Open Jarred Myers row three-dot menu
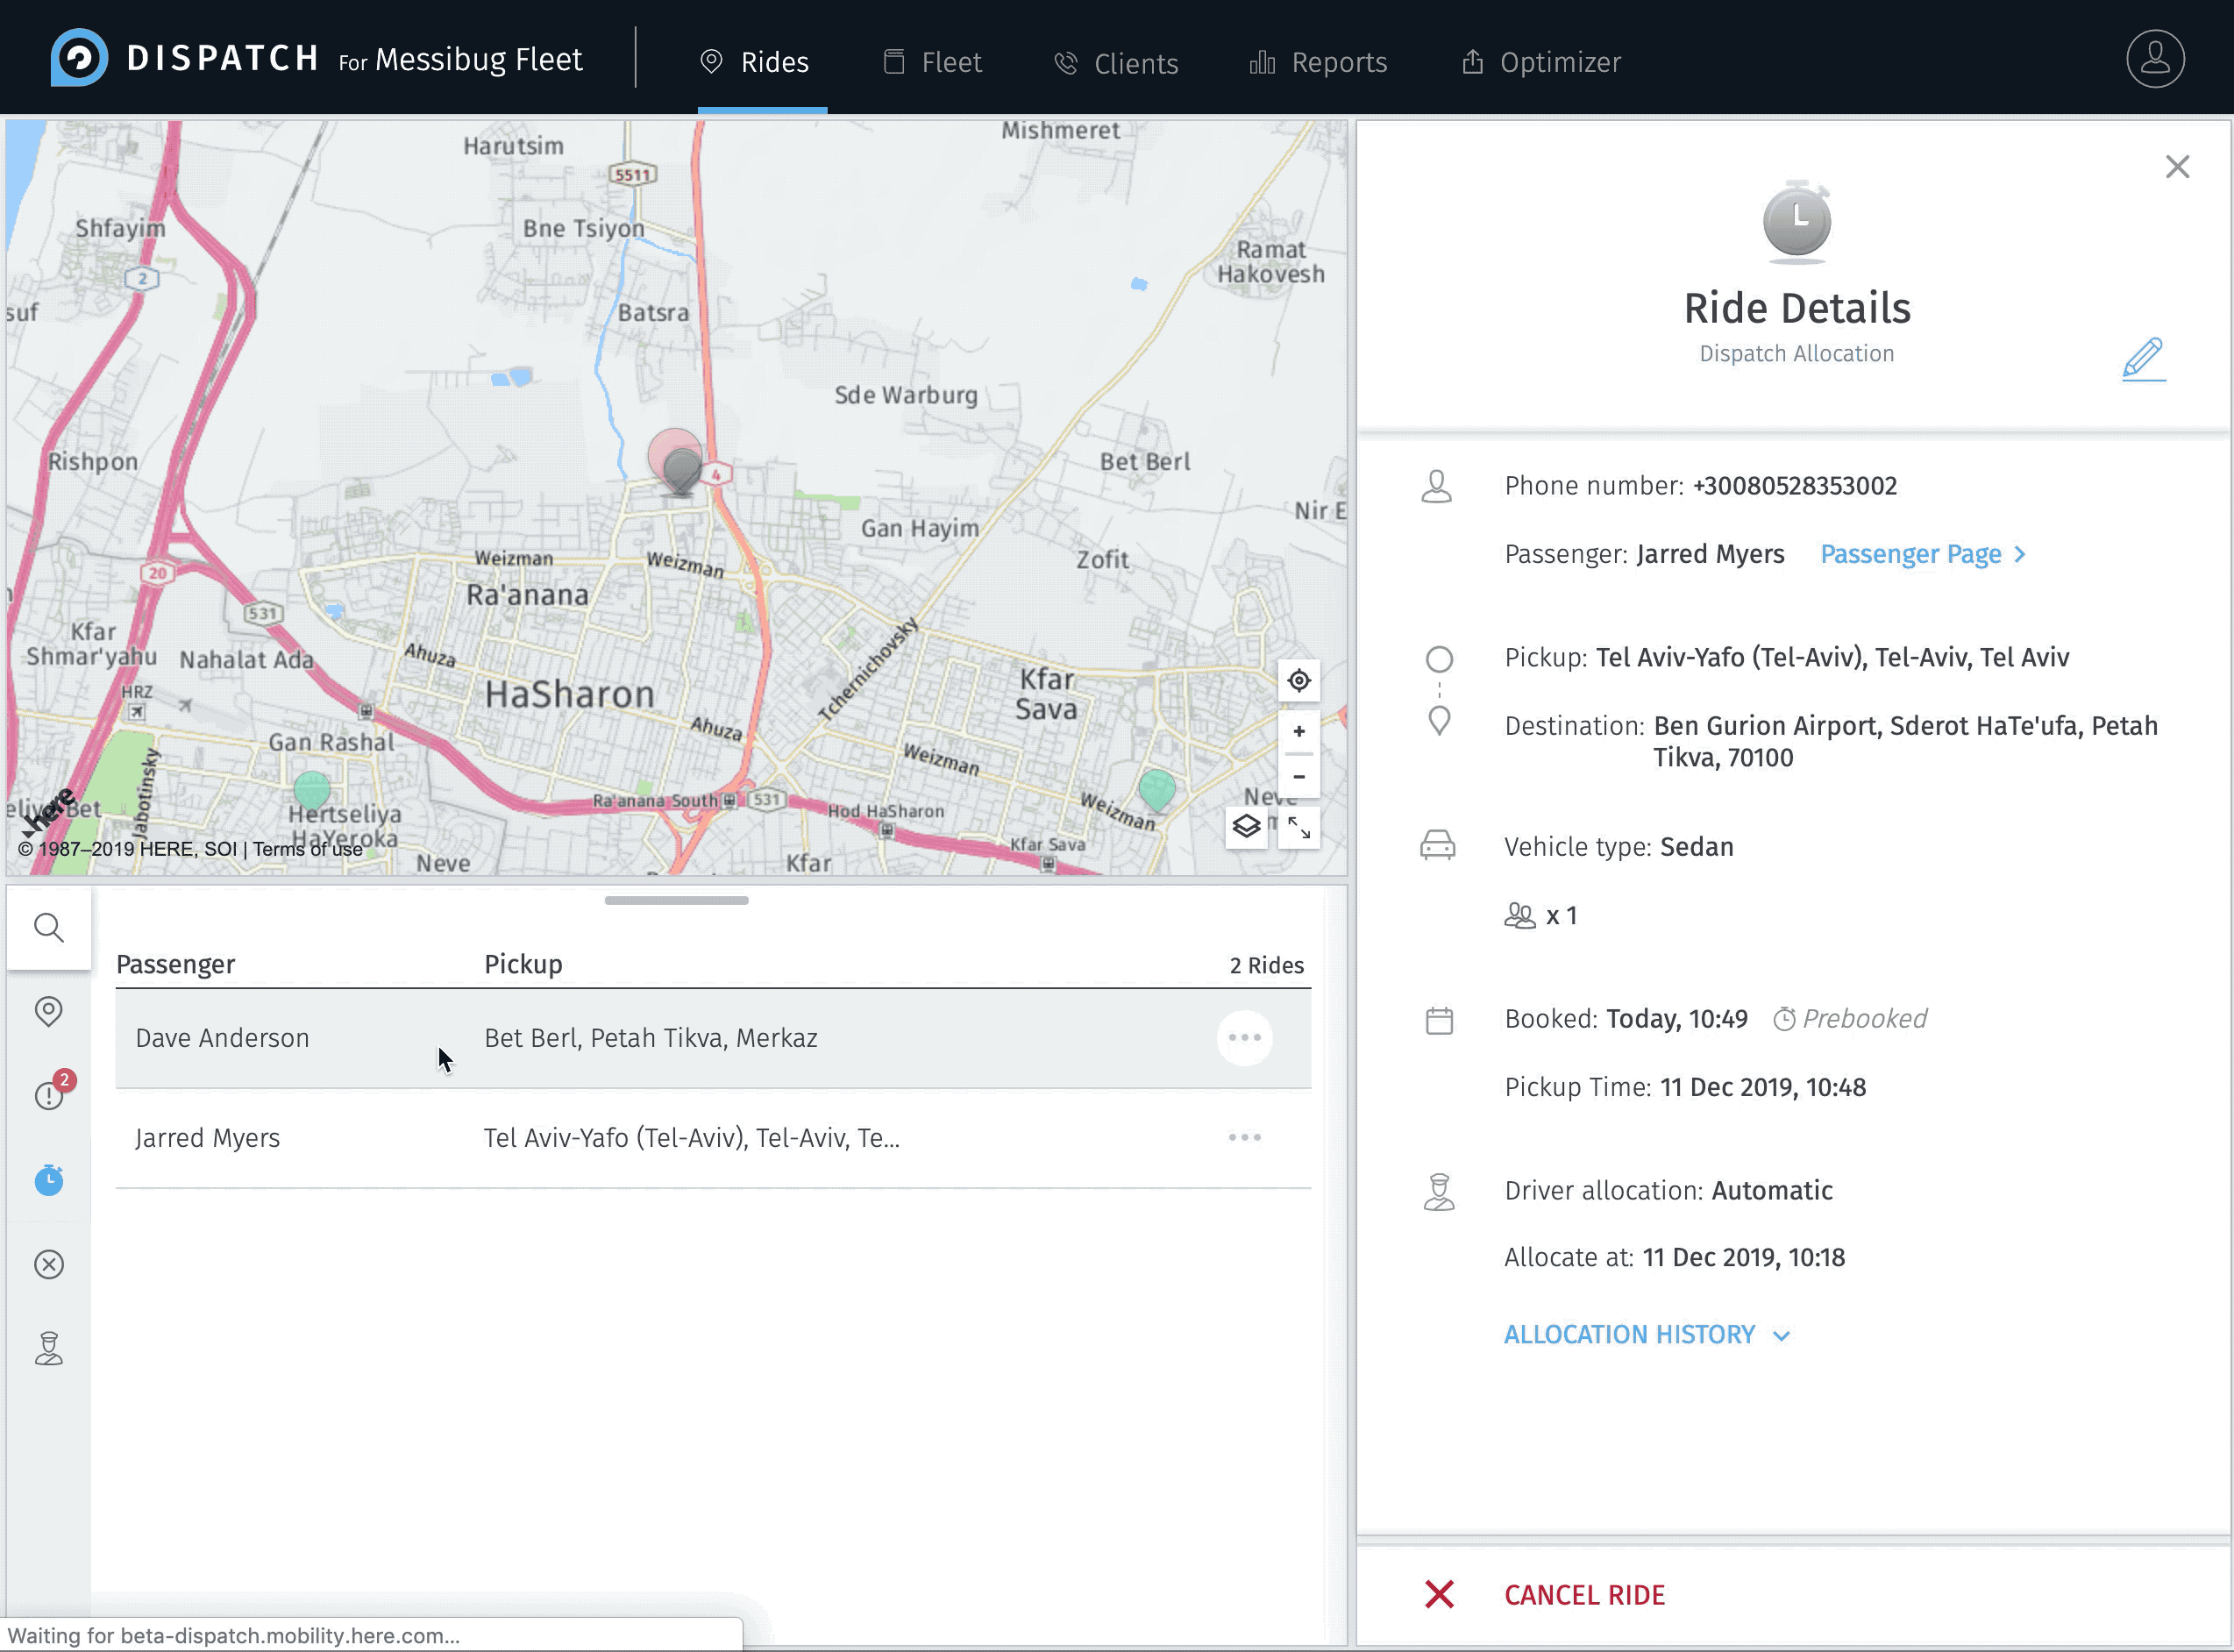Image resolution: width=2234 pixels, height=1652 pixels. coord(1244,1138)
